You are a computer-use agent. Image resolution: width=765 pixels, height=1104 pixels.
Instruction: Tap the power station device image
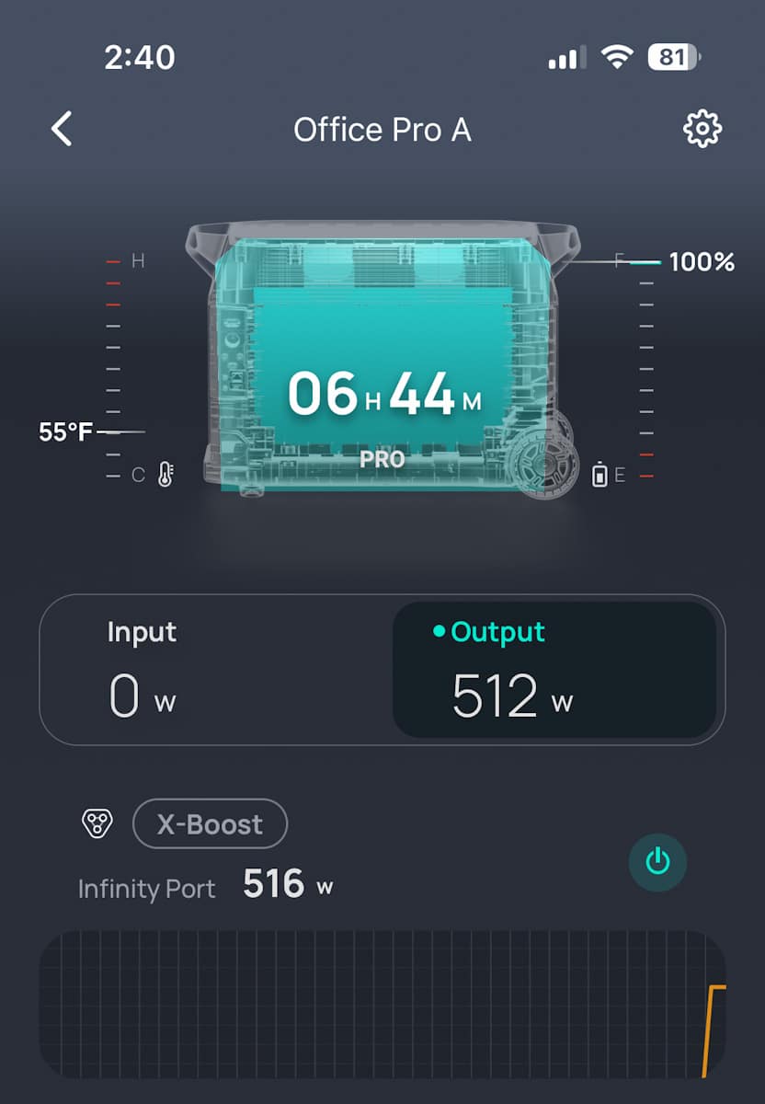[x=382, y=359]
